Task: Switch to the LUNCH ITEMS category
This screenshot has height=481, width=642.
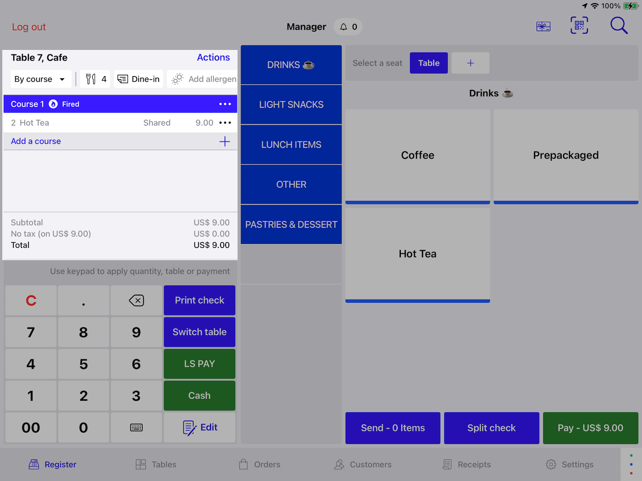Action: coord(291,144)
